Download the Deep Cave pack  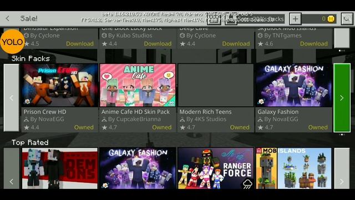coord(236,43)
